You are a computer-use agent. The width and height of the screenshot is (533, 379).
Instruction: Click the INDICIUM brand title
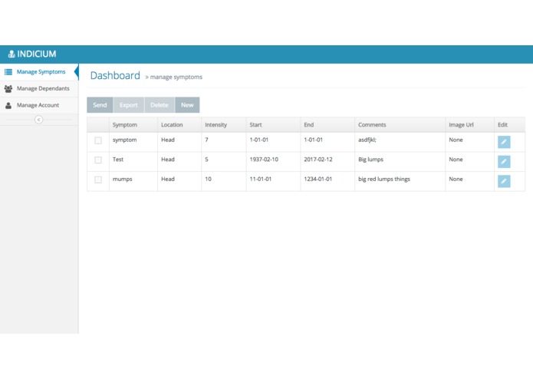37,54
